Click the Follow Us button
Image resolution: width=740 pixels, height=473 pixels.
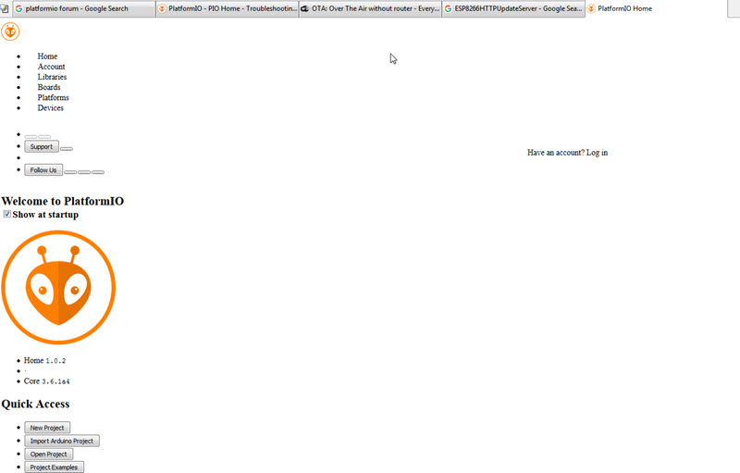[x=43, y=170]
